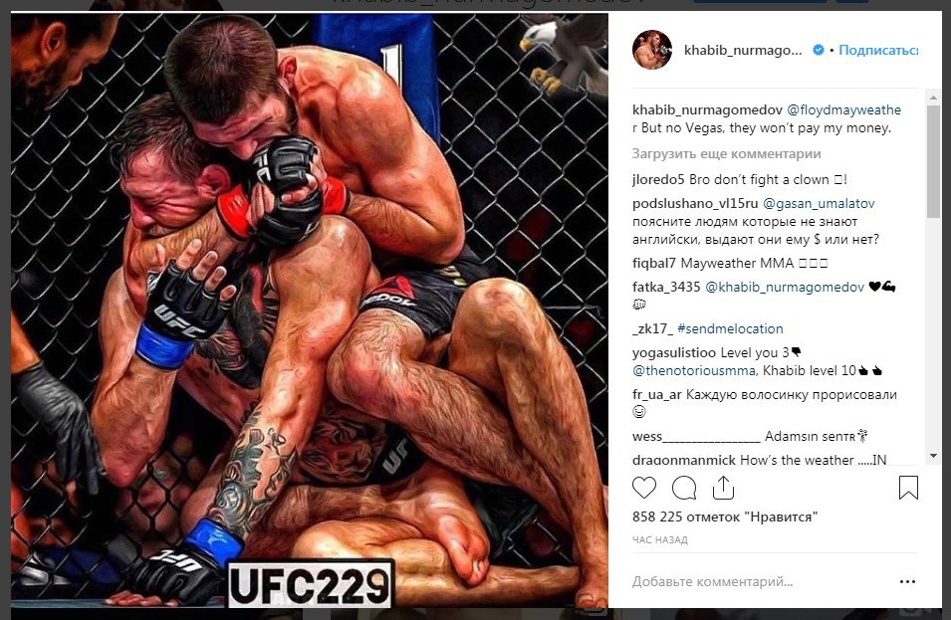Open comments with the speech bubble icon

click(684, 488)
